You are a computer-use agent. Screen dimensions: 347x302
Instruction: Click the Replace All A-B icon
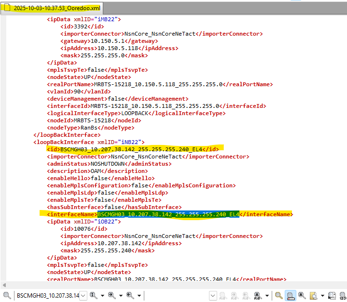257,295
